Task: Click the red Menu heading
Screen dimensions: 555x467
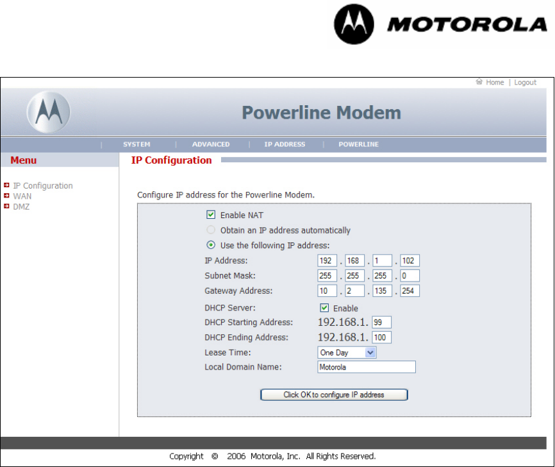Action: 23,160
